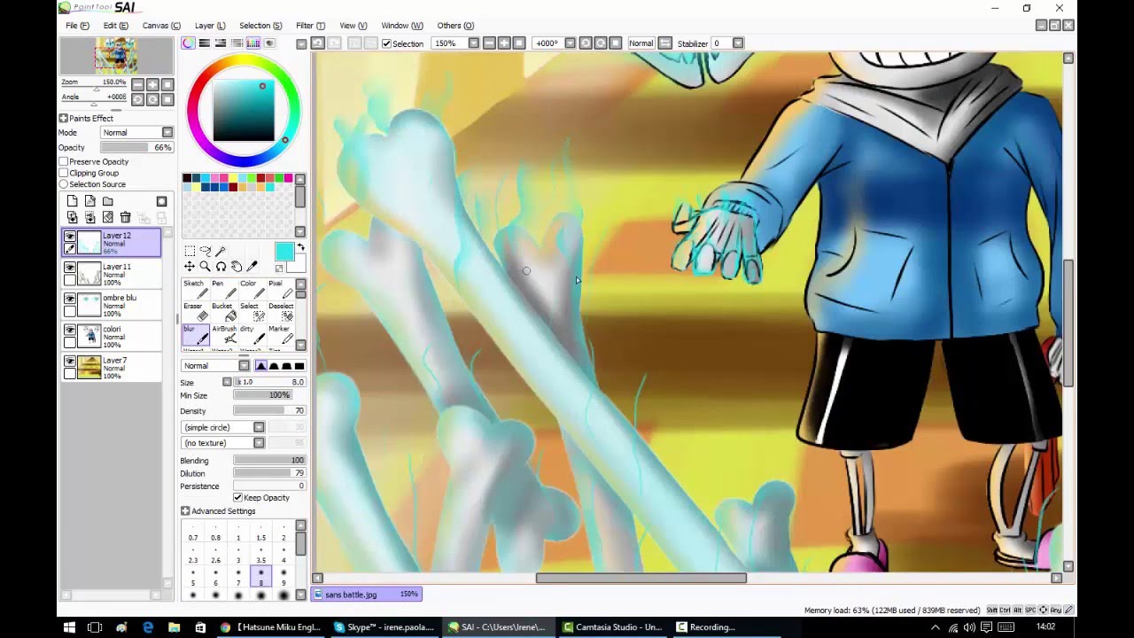Open the Canvas menu
The height and width of the screenshot is (638, 1134).
coord(161,26)
